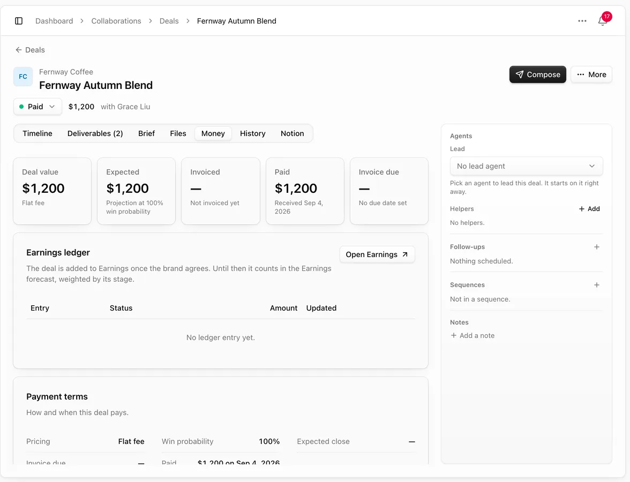Screen dimensions: 630x482
Task: Click the Payment terms heading
Action: [57, 396]
